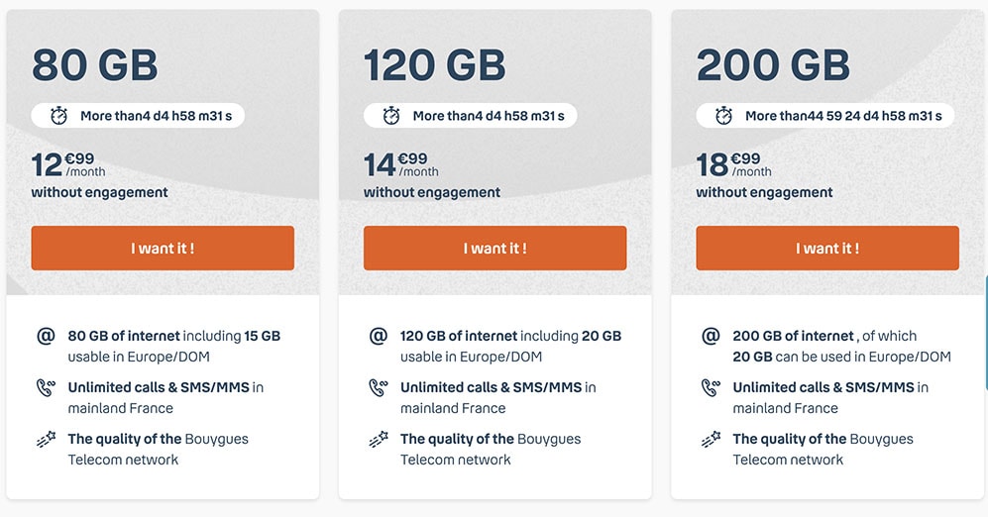
Task: Click the 120 GB of internet description text
Action: 510,347
